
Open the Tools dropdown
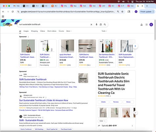click(x=104, y=31)
